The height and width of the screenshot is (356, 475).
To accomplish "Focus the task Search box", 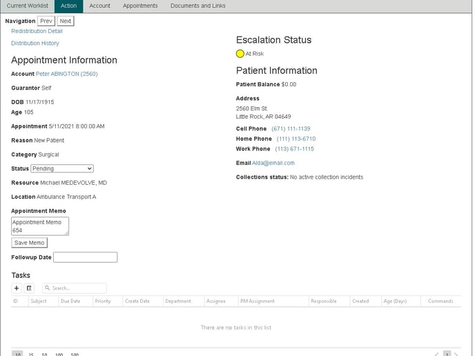I will 75,288.
